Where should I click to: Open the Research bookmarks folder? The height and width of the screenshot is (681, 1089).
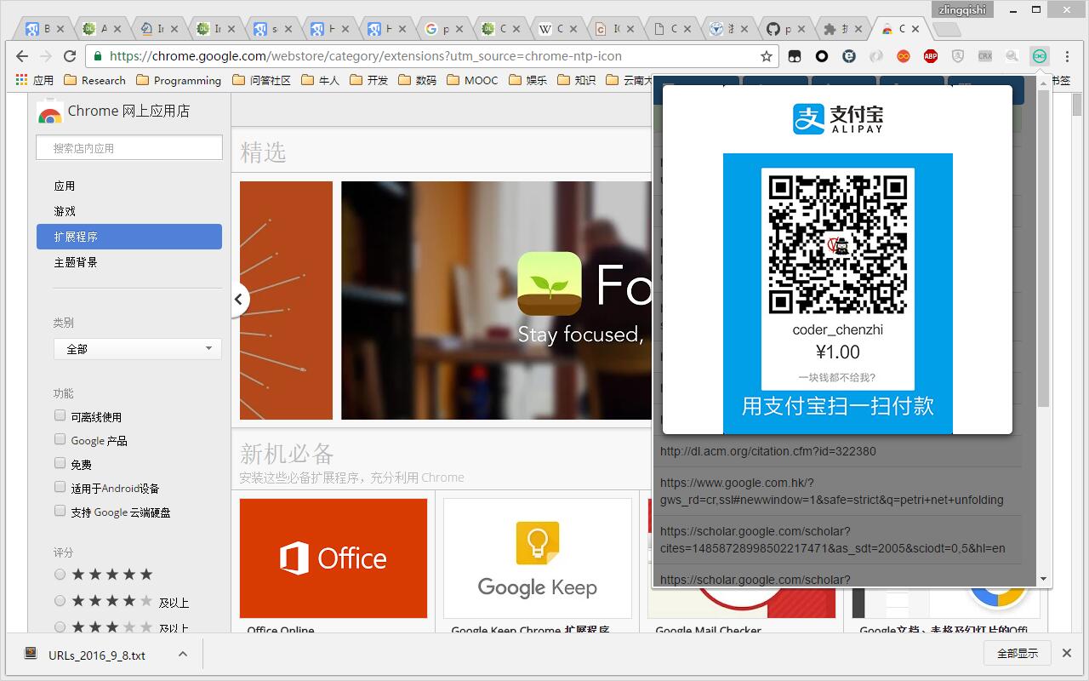click(x=95, y=80)
